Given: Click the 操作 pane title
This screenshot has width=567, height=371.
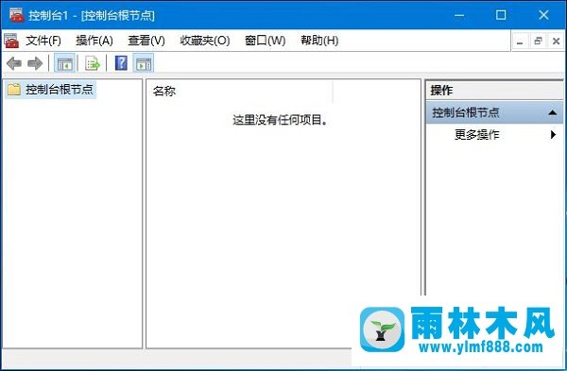Looking at the screenshot, I should (x=441, y=91).
